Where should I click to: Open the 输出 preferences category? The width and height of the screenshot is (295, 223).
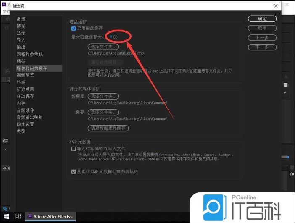tap(21, 47)
